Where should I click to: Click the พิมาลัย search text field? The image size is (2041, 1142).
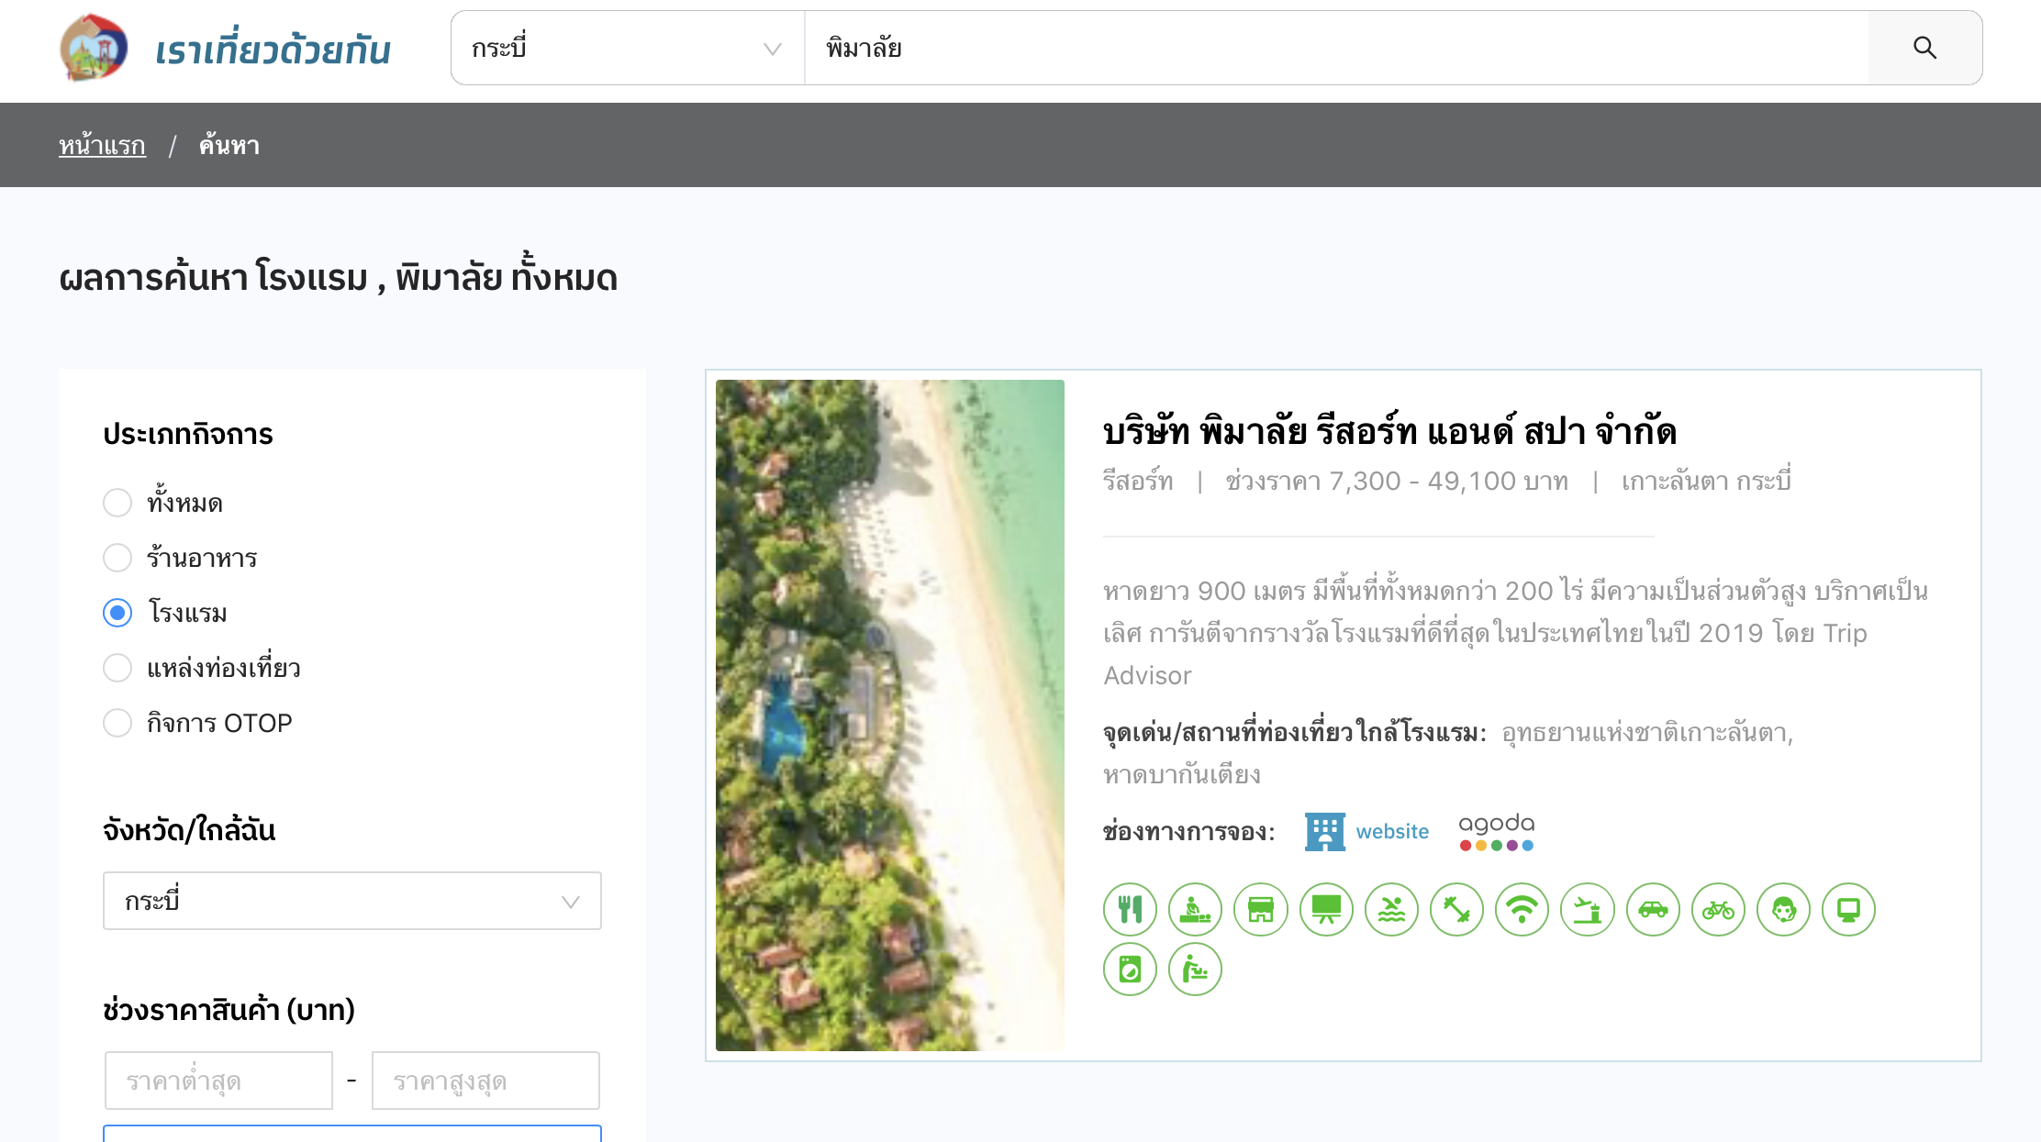click(x=1336, y=48)
